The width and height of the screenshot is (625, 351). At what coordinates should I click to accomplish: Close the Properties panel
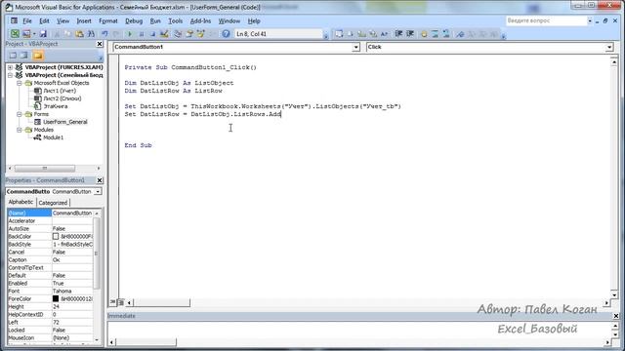[x=100, y=180]
